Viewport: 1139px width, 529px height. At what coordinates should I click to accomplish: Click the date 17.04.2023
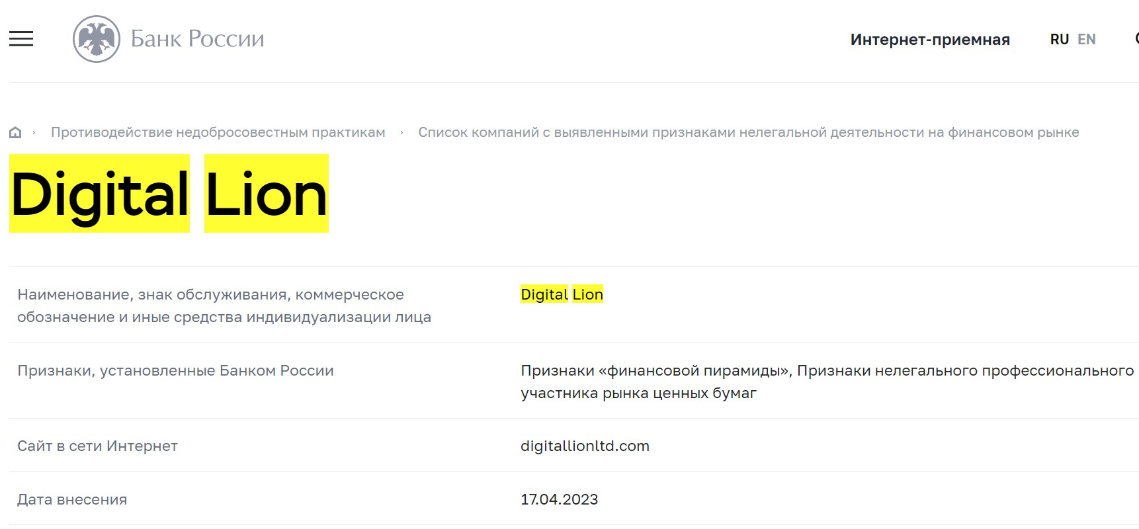[x=560, y=499]
